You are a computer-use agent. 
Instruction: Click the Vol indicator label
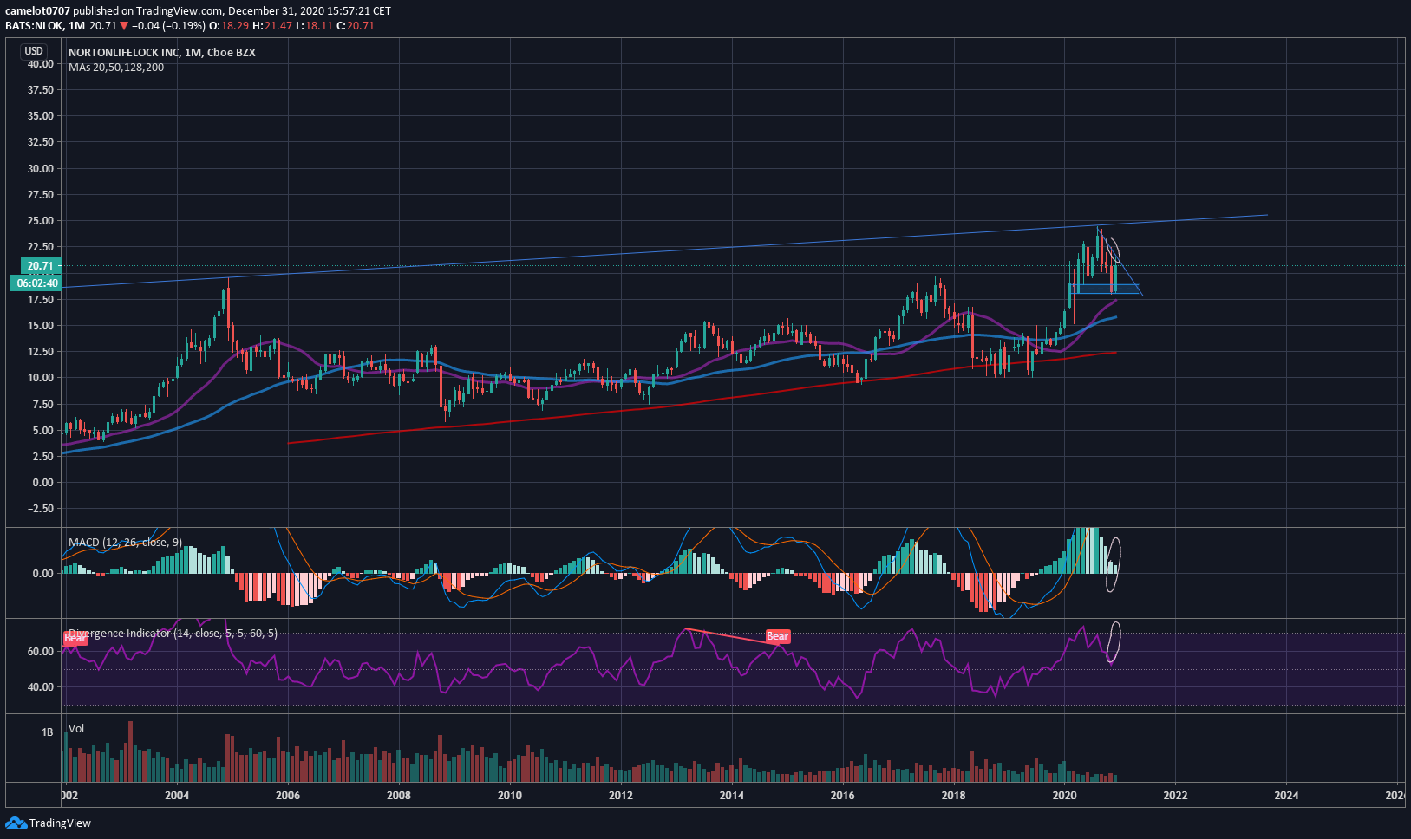76,728
